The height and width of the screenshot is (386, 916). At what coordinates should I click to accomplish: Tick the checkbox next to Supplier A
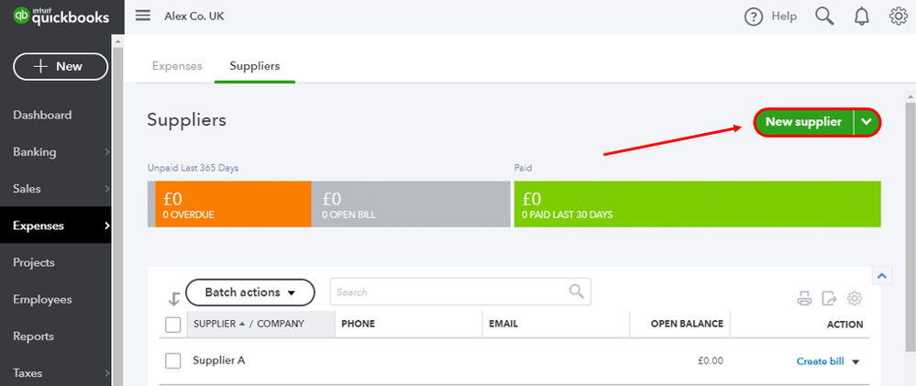tap(173, 361)
